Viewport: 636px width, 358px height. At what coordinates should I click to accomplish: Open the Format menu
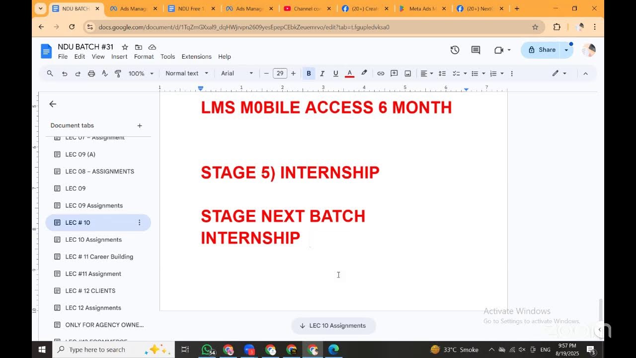pyautogui.click(x=144, y=57)
